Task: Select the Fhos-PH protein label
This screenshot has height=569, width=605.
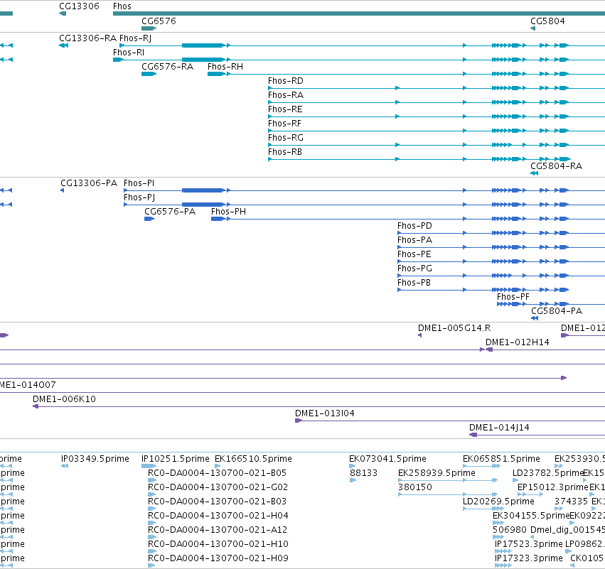Action: click(228, 211)
